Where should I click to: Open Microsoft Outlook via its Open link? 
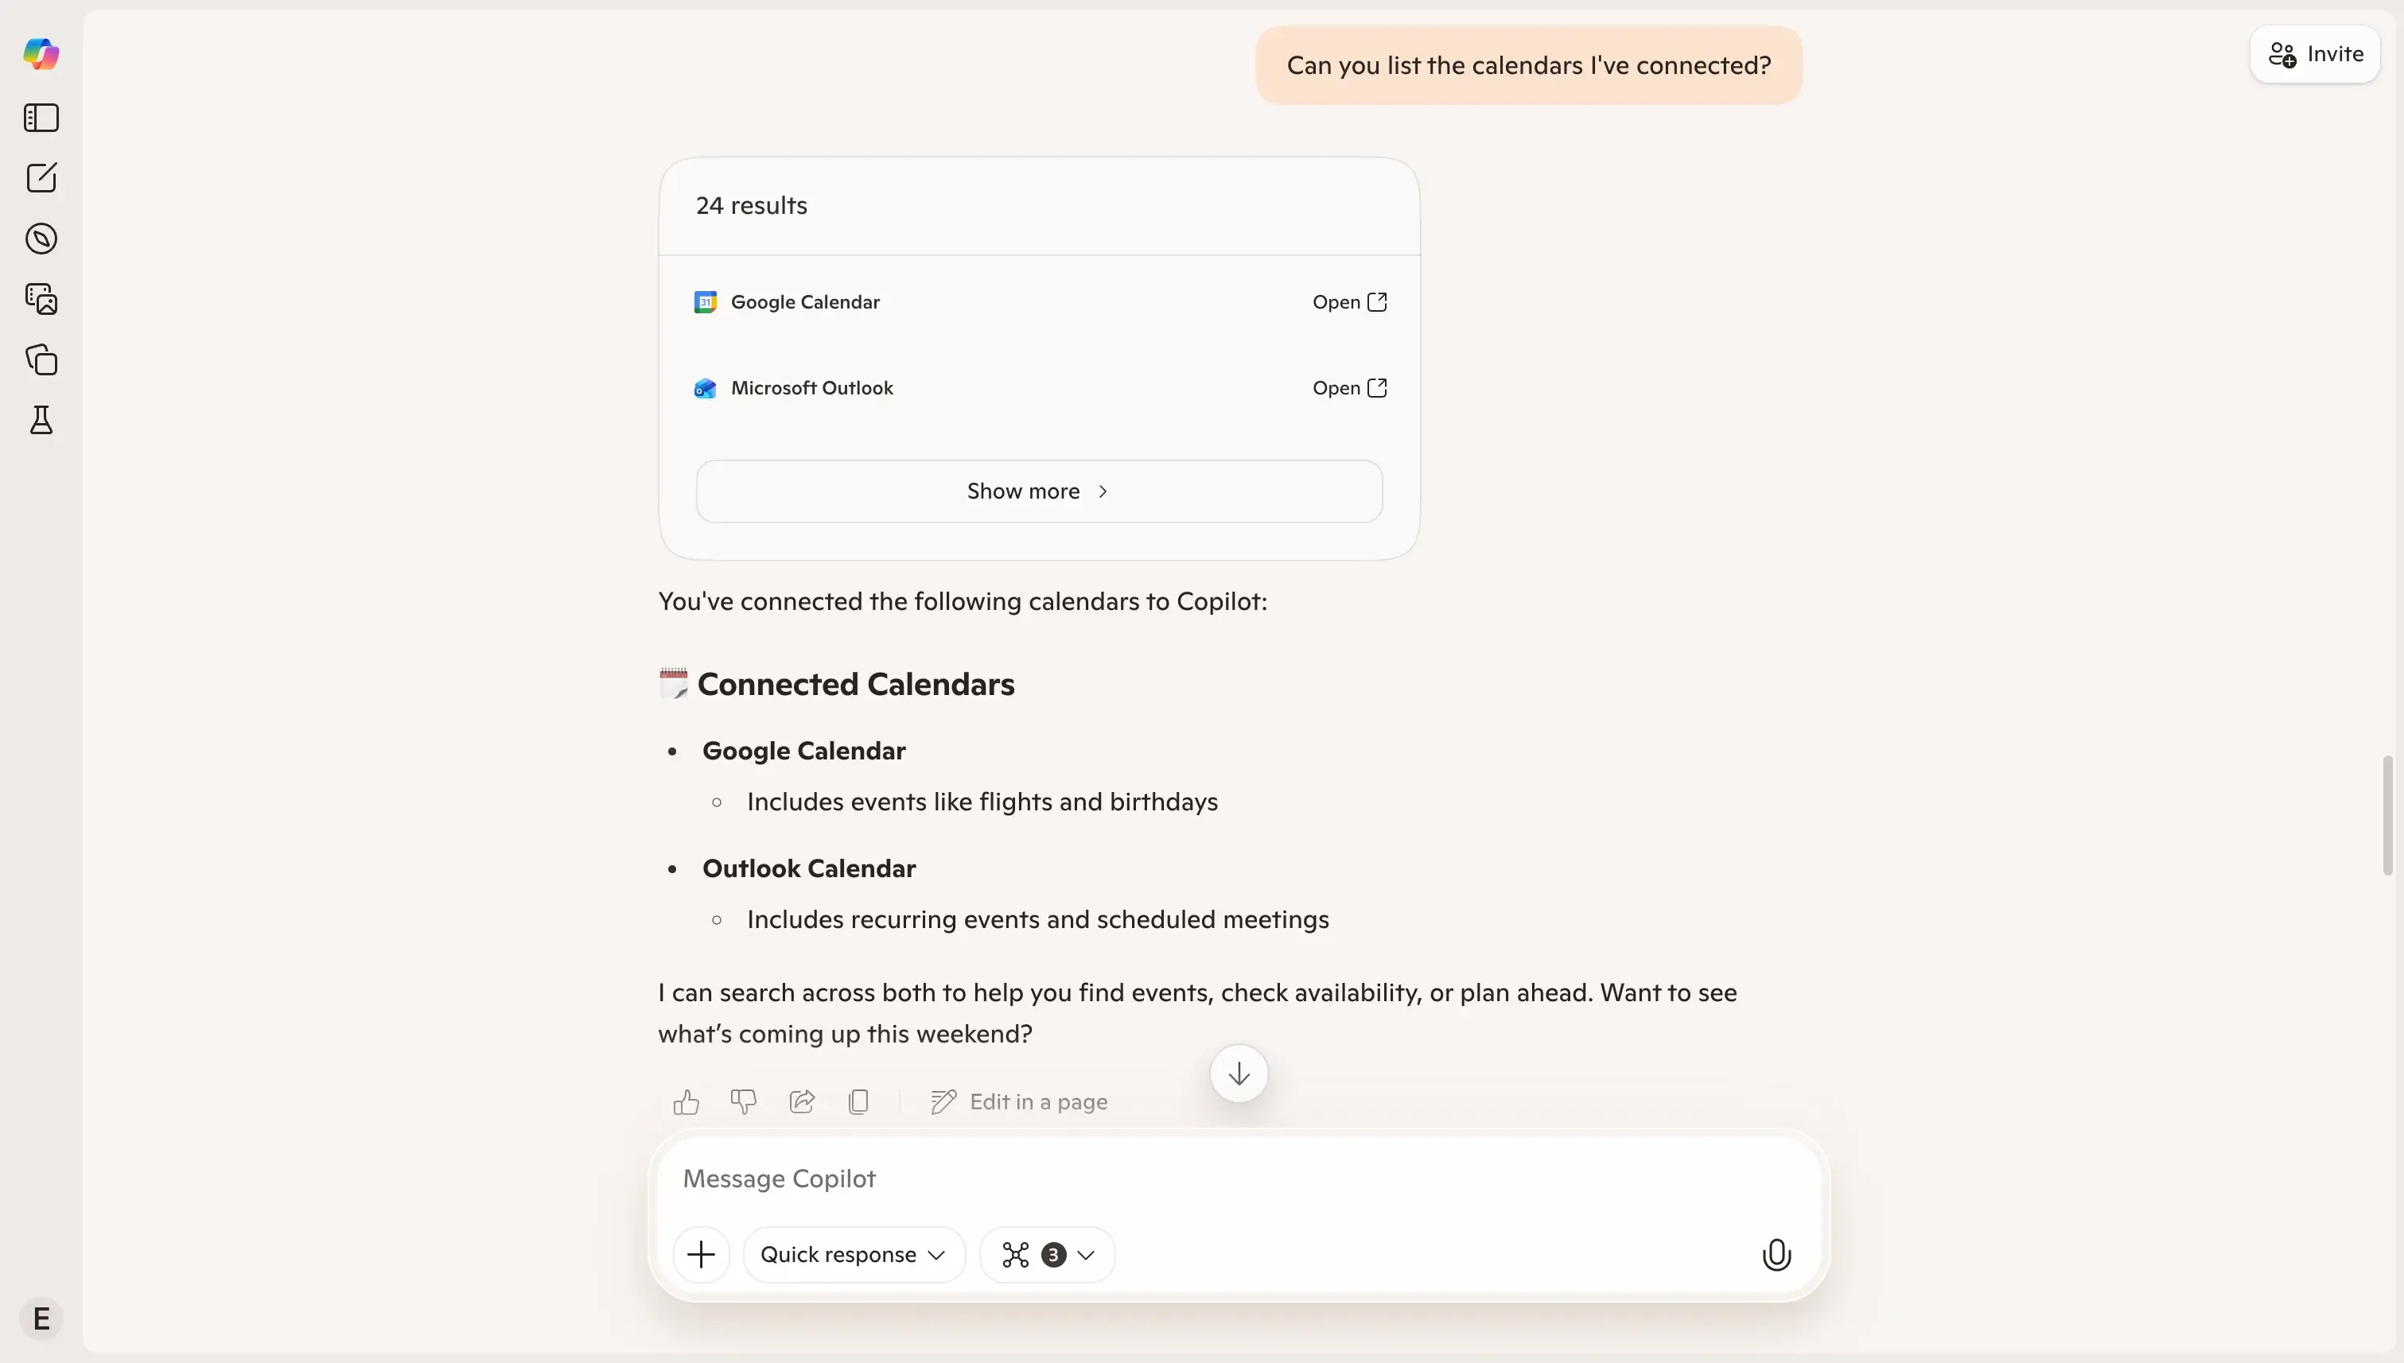[x=1348, y=387]
